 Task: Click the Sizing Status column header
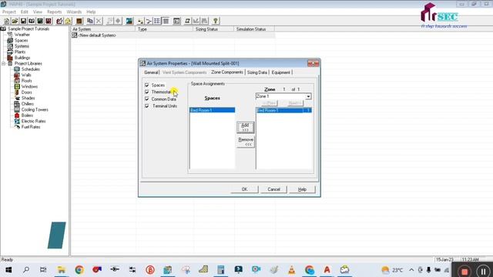[213, 29]
